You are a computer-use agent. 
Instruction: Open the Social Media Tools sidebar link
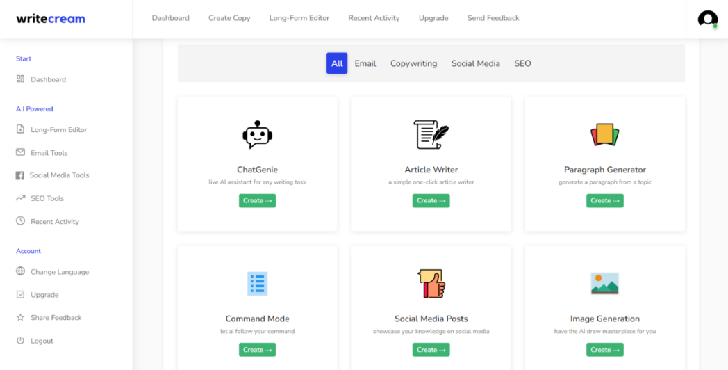coord(60,175)
